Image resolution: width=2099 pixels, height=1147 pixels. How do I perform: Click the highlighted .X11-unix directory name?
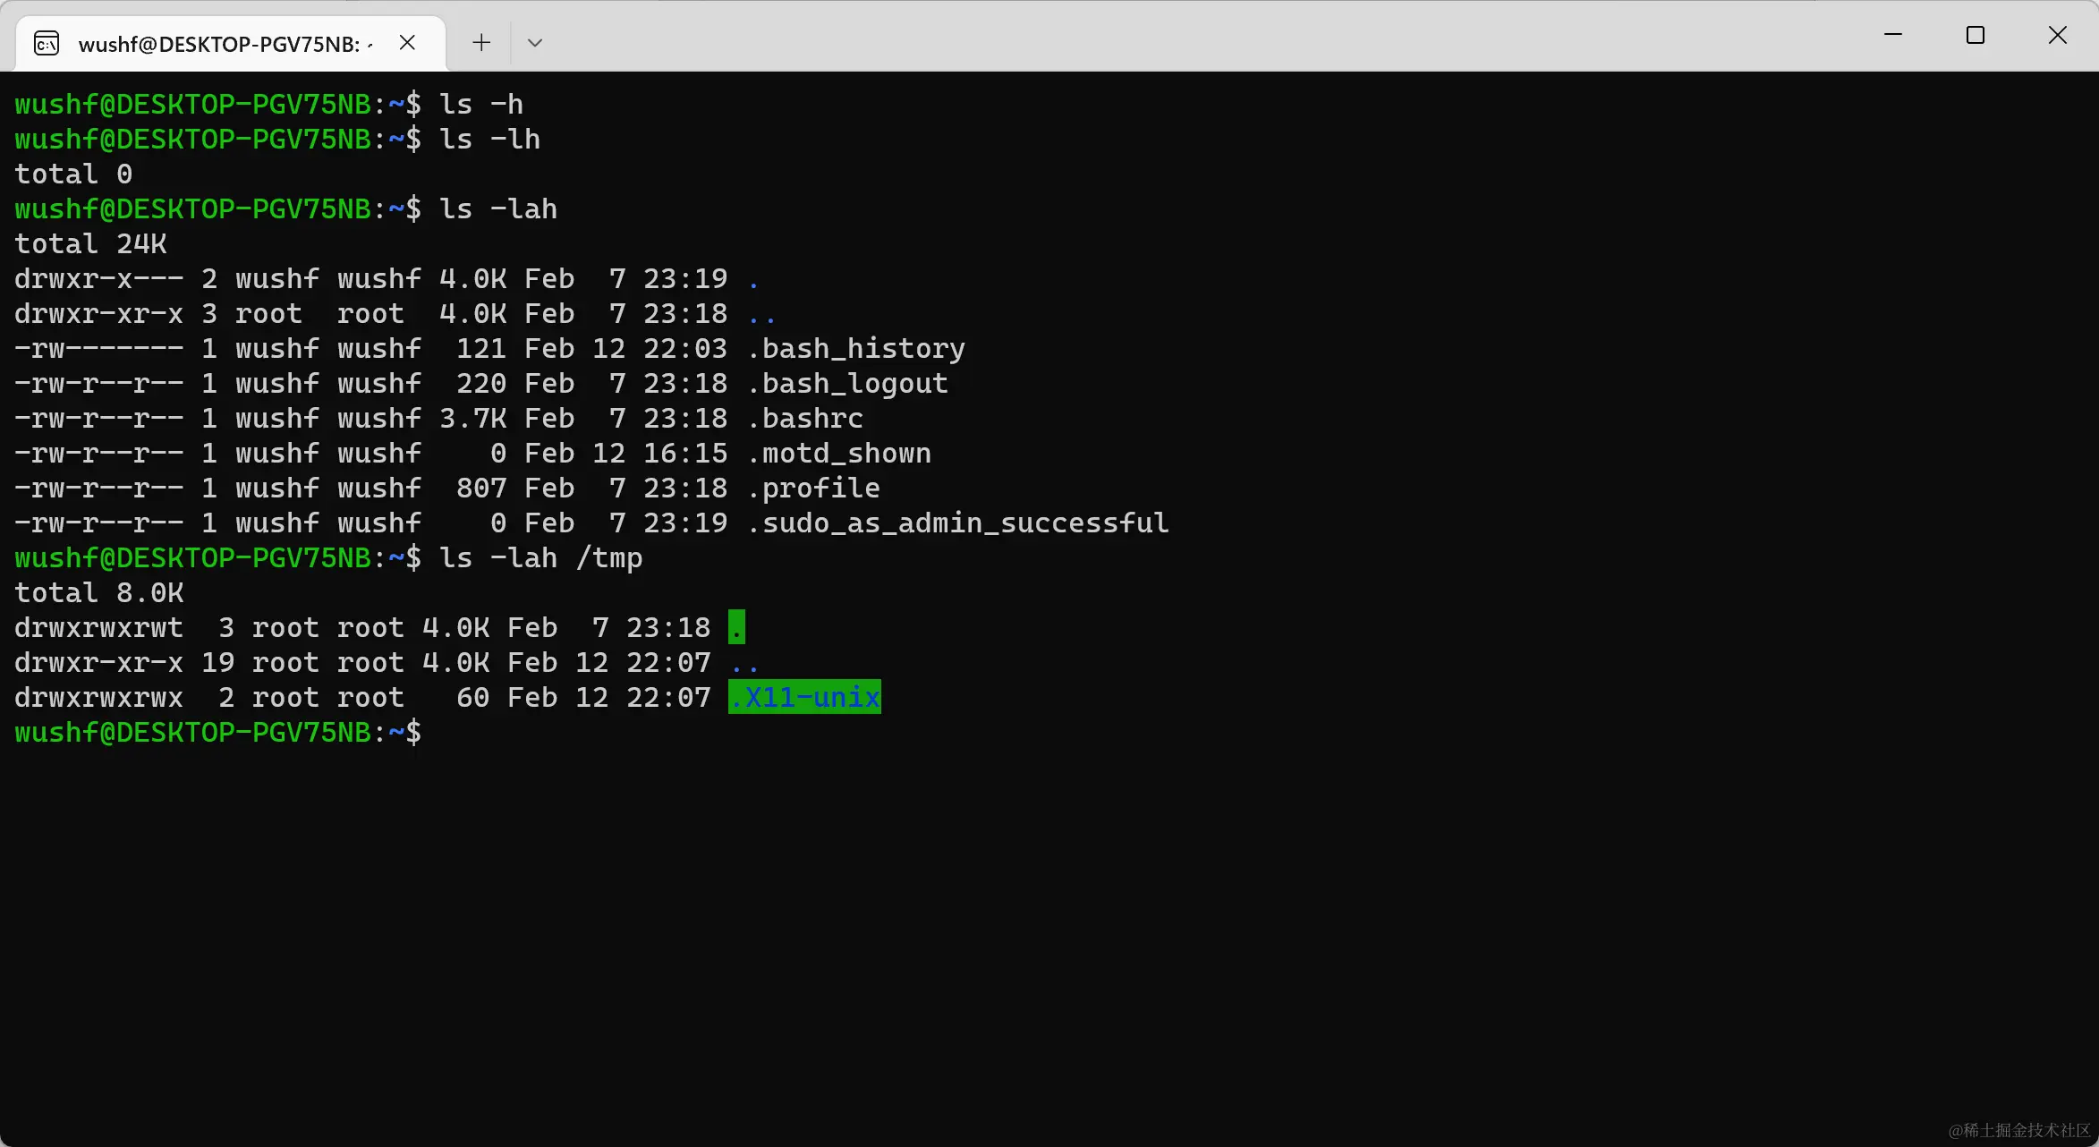(804, 697)
